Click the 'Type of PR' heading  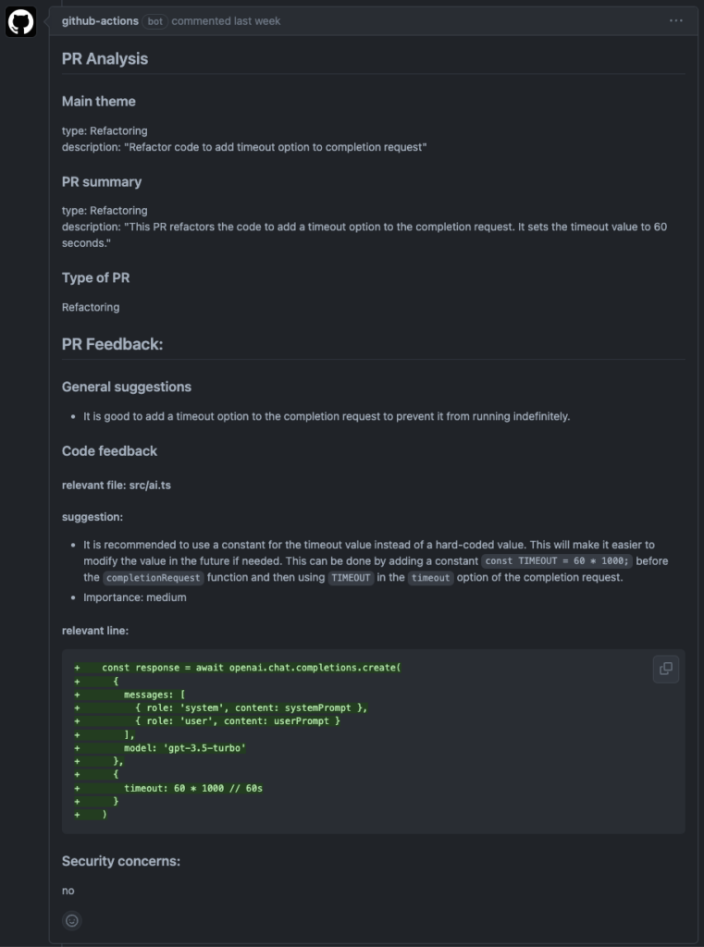95,277
